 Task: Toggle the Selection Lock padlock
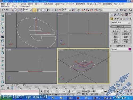41,91
